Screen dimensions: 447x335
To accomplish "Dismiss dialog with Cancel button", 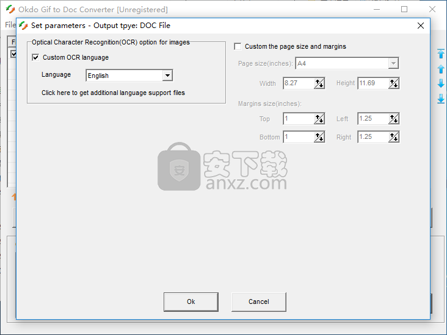I will click(259, 301).
